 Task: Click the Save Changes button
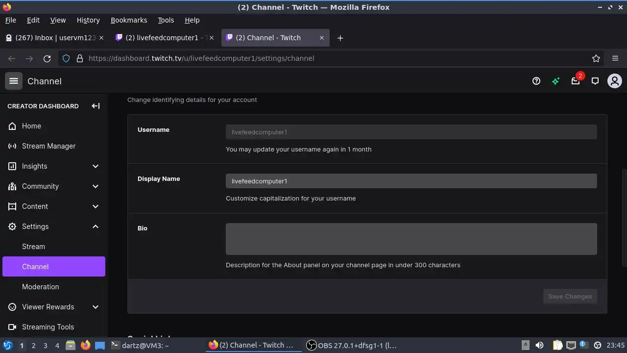coord(570,296)
